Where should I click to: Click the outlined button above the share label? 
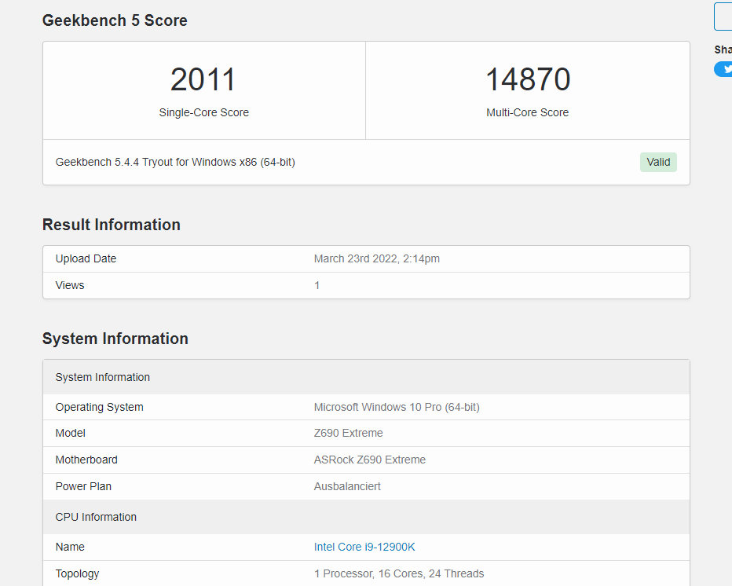723,16
